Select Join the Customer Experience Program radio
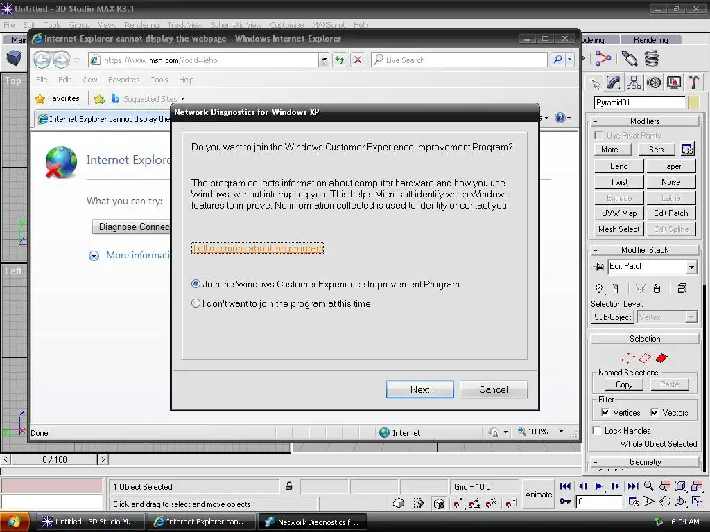Screen dimensions: 710x532 coord(196,284)
